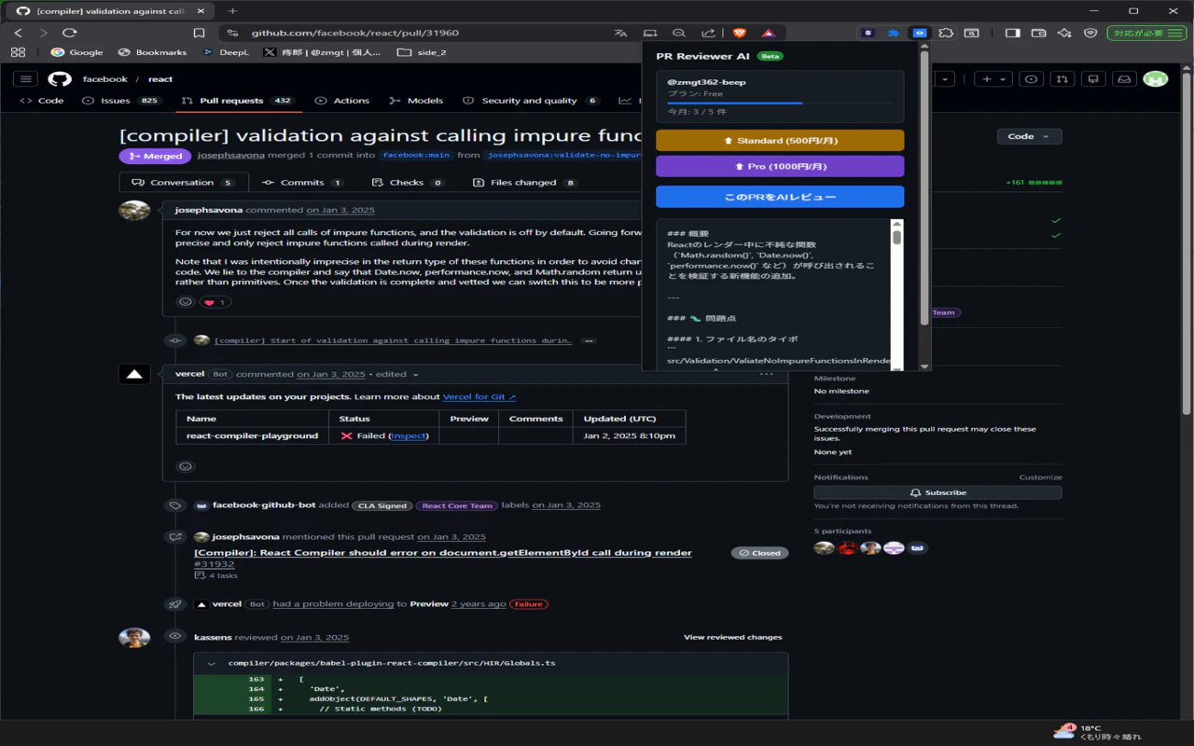Click the share page icon in address bar

(709, 33)
